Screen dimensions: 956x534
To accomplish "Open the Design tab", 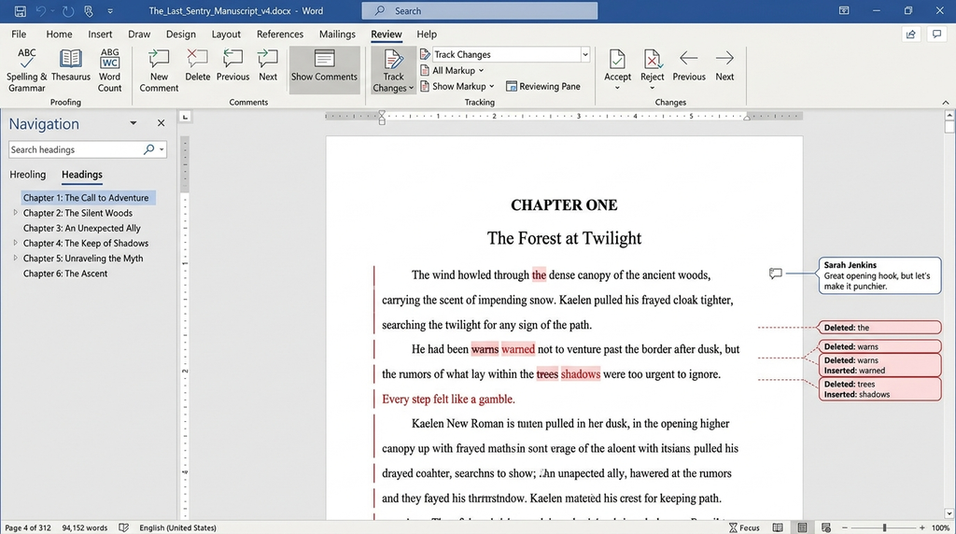I will point(181,35).
